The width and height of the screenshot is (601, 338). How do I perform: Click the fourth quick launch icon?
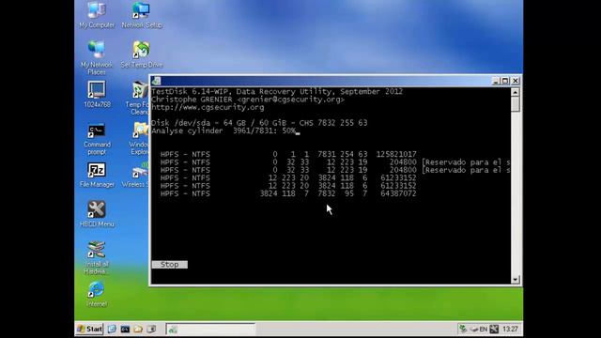[x=151, y=329]
